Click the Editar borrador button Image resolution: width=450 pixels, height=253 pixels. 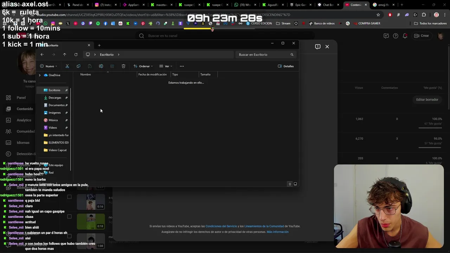[427, 99]
